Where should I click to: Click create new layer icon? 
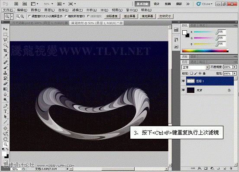pos(225,169)
